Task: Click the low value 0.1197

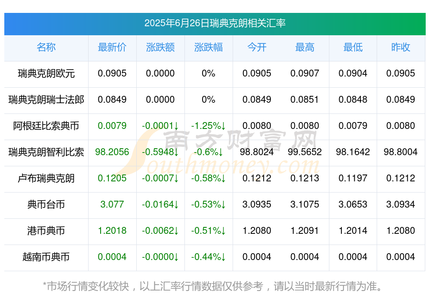Action: 353,178
